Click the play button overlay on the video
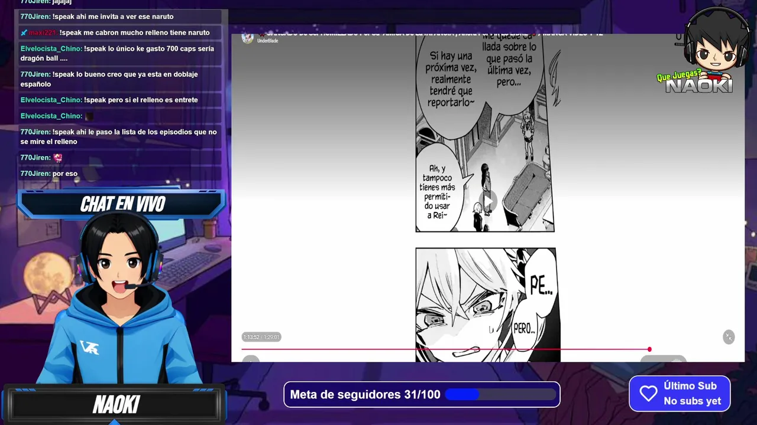757x425 pixels. (x=489, y=201)
